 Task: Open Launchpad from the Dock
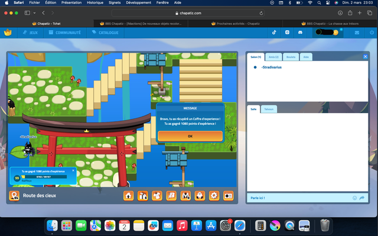point(67,226)
